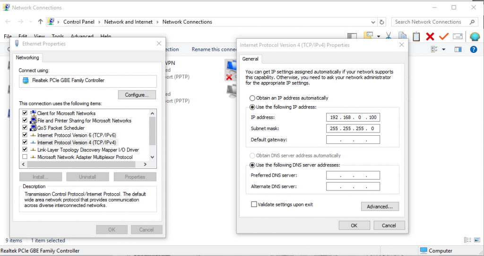Image resolution: width=484 pixels, height=256 pixels.
Task: Click the Default gateway input field
Action: (x=353, y=140)
